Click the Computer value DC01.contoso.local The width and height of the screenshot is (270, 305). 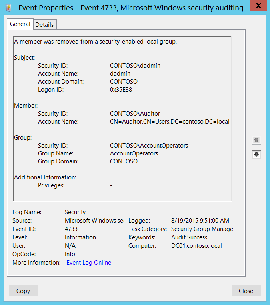coord(197,246)
